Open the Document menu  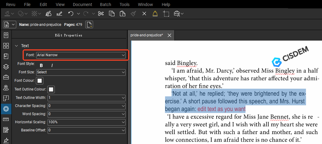(x=83, y=5)
